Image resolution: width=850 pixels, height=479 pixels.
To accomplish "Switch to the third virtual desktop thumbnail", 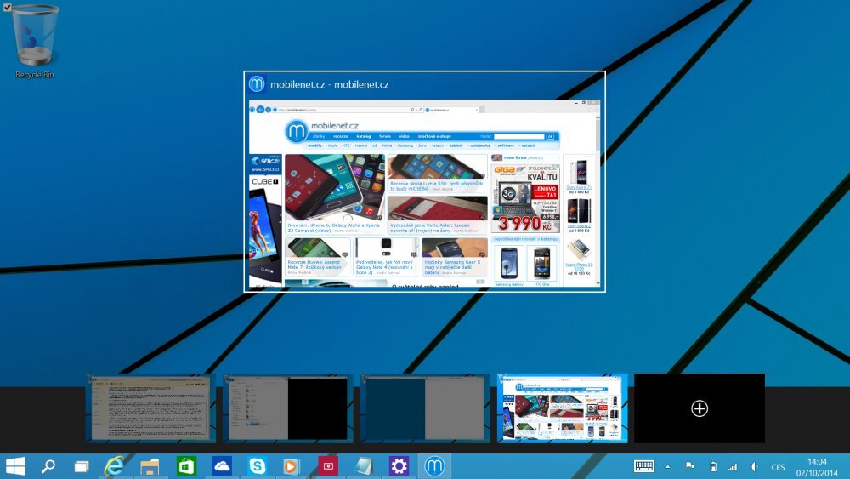I will pyautogui.click(x=425, y=408).
